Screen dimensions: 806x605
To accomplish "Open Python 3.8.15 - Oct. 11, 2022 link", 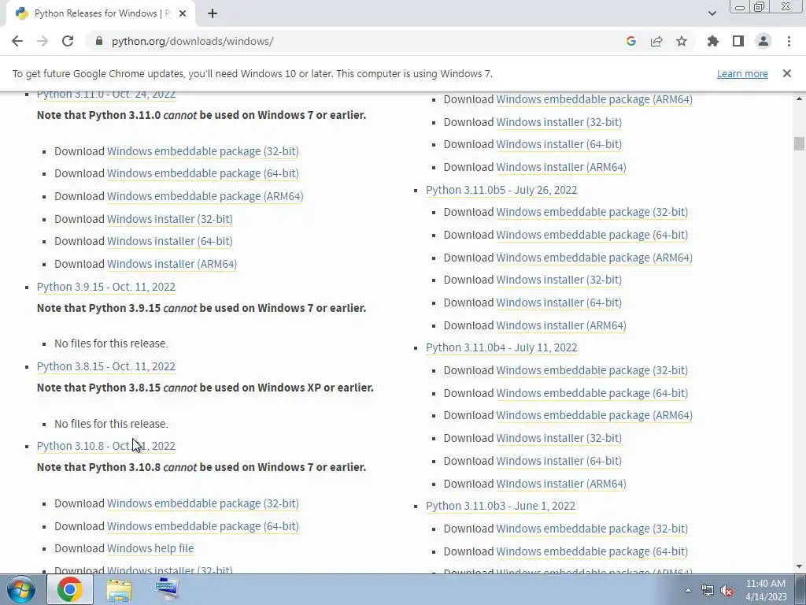I will click(106, 366).
